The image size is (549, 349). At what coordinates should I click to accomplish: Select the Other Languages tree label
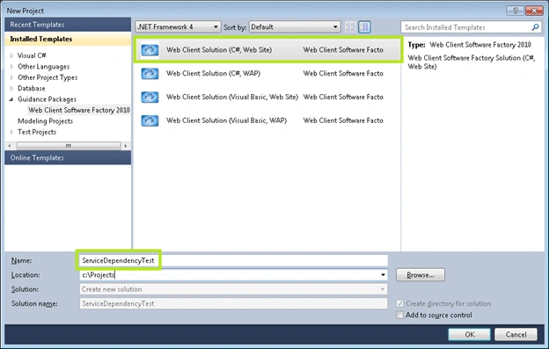pyautogui.click(x=44, y=67)
